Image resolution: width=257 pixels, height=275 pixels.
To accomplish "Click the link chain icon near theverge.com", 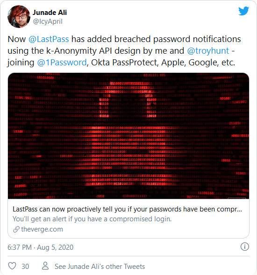I will tap(16, 229).
